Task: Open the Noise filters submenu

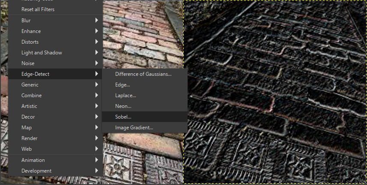Action: pyautogui.click(x=27, y=63)
